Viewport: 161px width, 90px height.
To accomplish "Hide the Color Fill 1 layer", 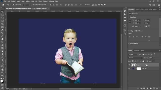I will 129,69.
